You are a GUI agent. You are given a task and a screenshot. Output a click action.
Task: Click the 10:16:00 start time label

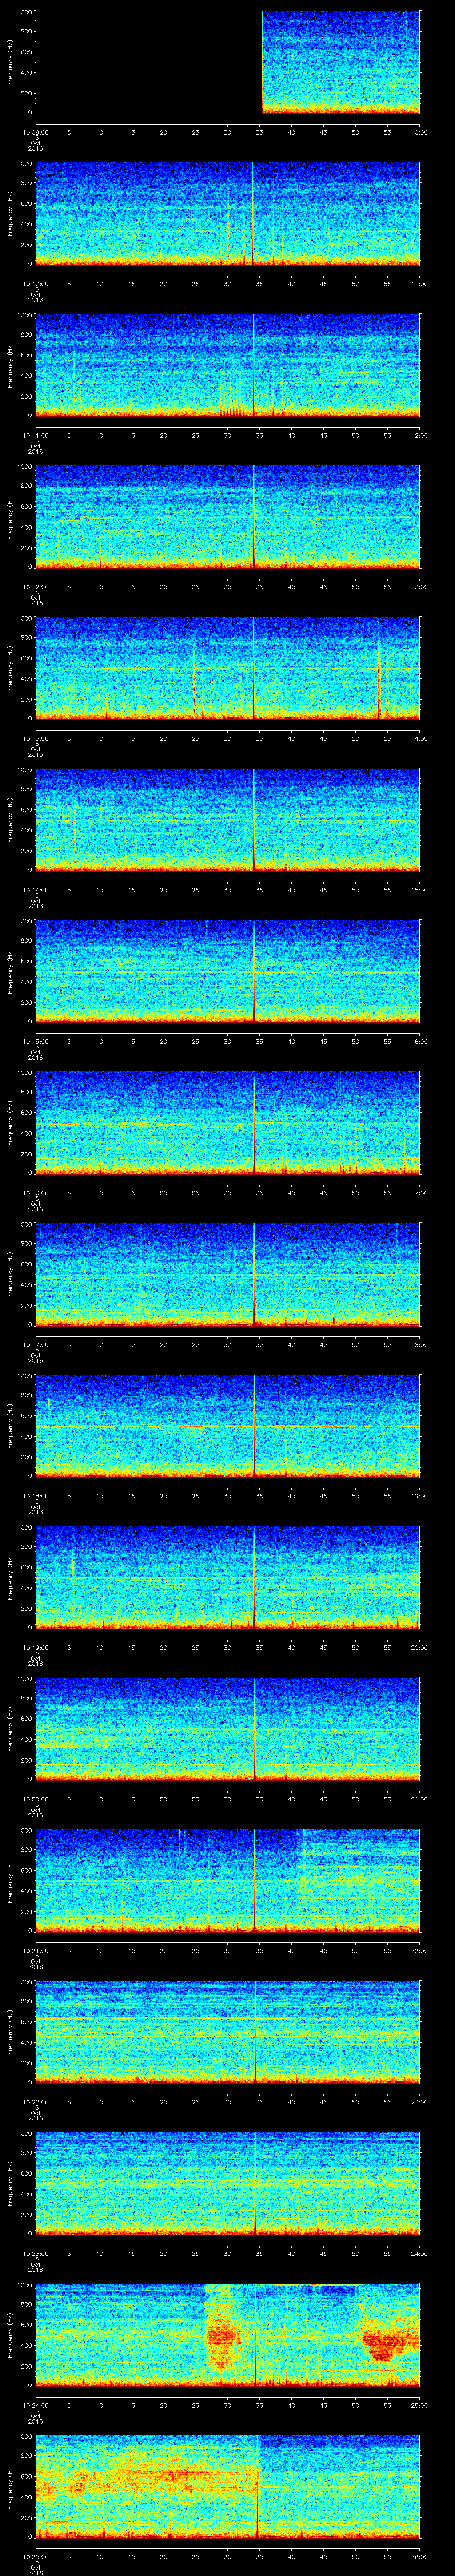click(x=36, y=1193)
